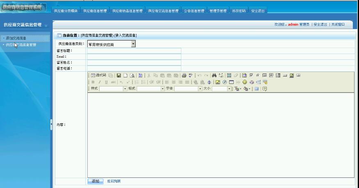Click the 返回列表 link
Screen dimensions: 359x188
click(114, 181)
